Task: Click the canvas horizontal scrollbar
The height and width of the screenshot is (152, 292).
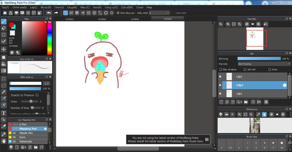Action: point(138,149)
